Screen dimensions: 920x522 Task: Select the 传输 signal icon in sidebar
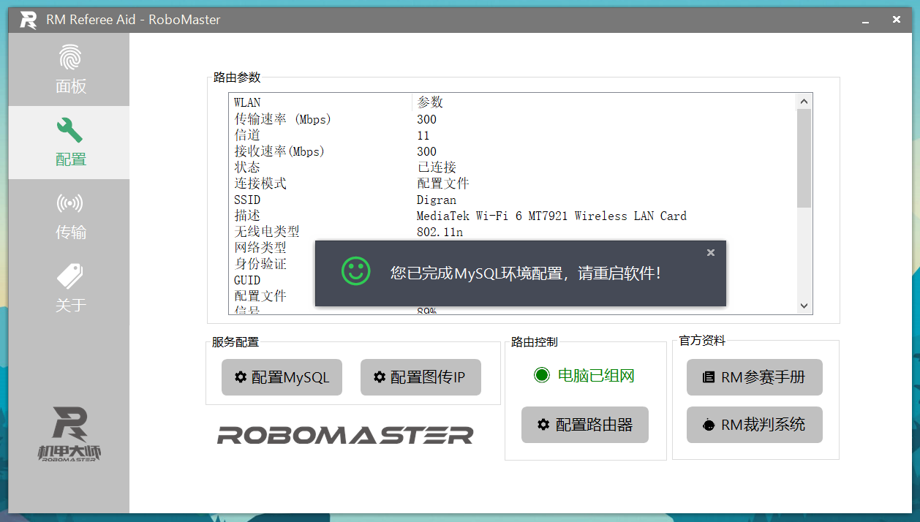pyautogui.click(x=69, y=203)
